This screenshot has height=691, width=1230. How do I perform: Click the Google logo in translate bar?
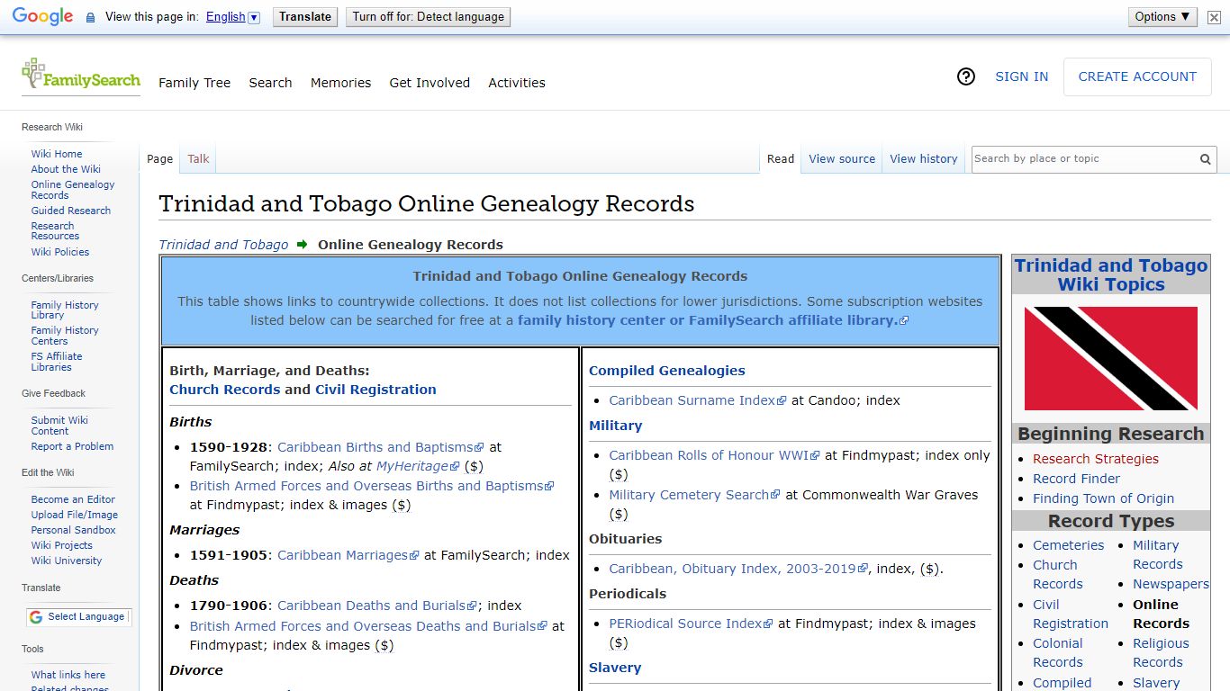pos(42,17)
